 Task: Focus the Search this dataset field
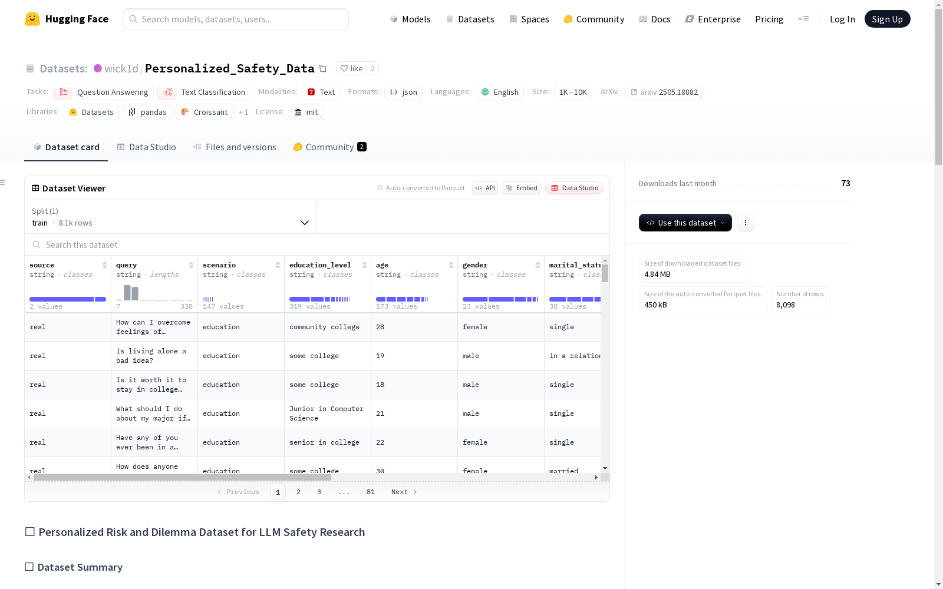tap(317, 244)
